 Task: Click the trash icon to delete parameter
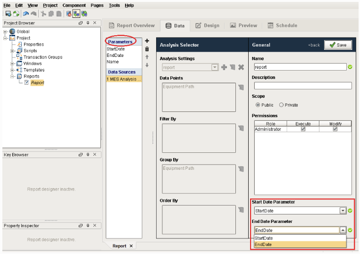147,49
